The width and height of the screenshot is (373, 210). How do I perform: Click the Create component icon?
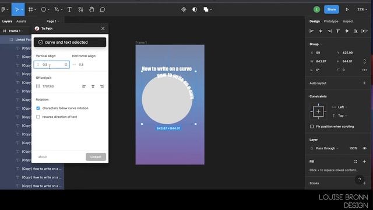tap(184, 9)
